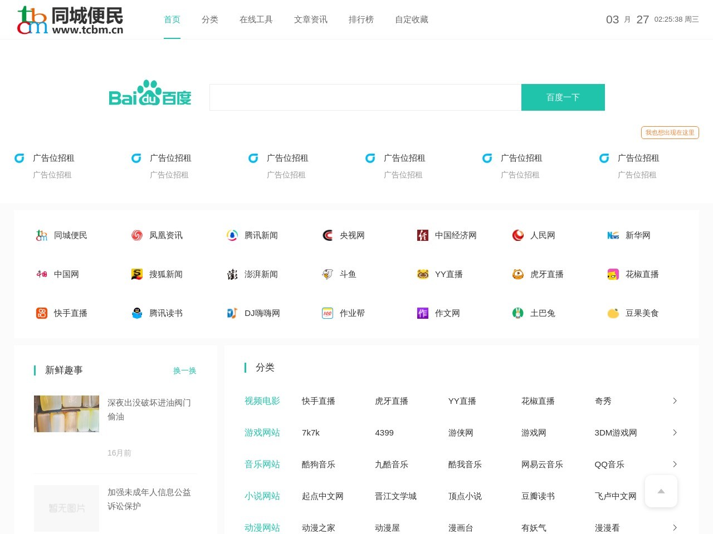Click the back-to-top arrow button

click(x=661, y=491)
